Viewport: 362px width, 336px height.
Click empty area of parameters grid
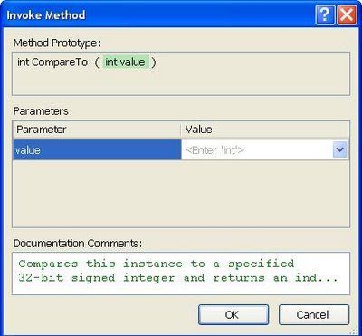181,193
